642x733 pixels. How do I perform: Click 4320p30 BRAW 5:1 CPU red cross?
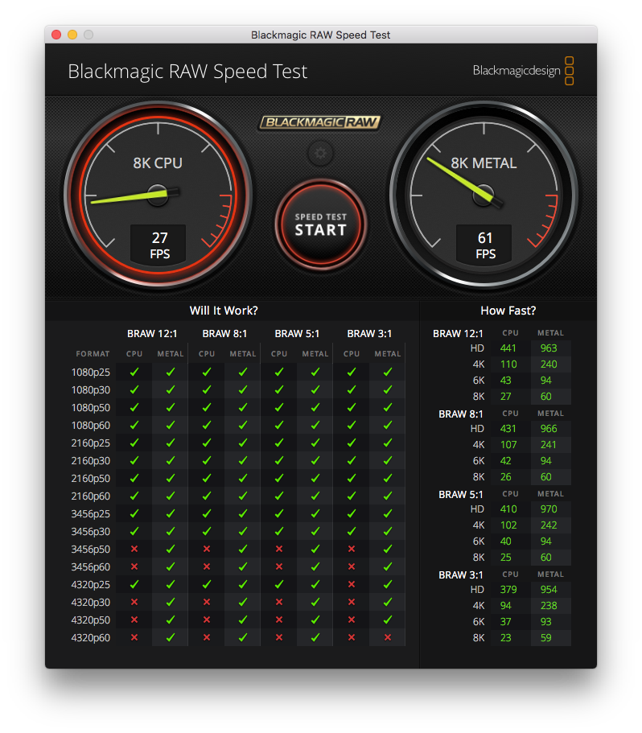279,602
